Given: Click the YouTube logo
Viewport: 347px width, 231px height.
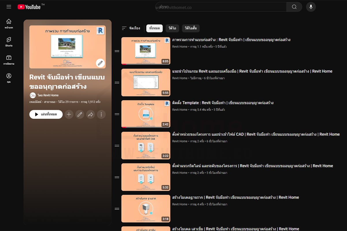Looking at the screenshot, I should coord(29,7).
